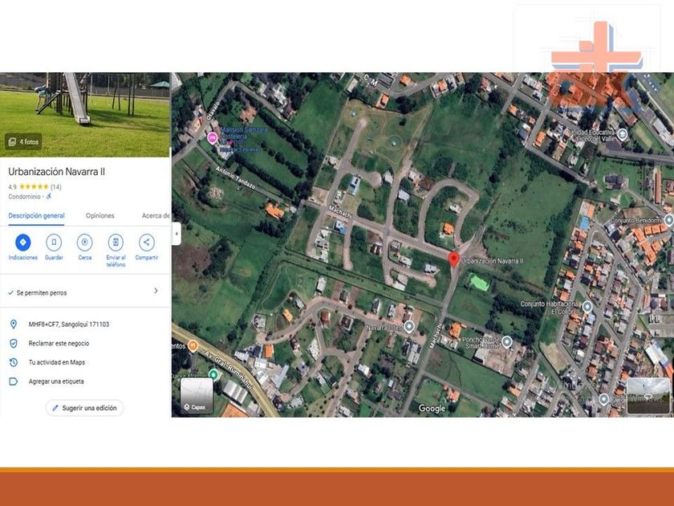
Task: Open Street View thumbnail in map corner
Action: (x=648, y=395)
